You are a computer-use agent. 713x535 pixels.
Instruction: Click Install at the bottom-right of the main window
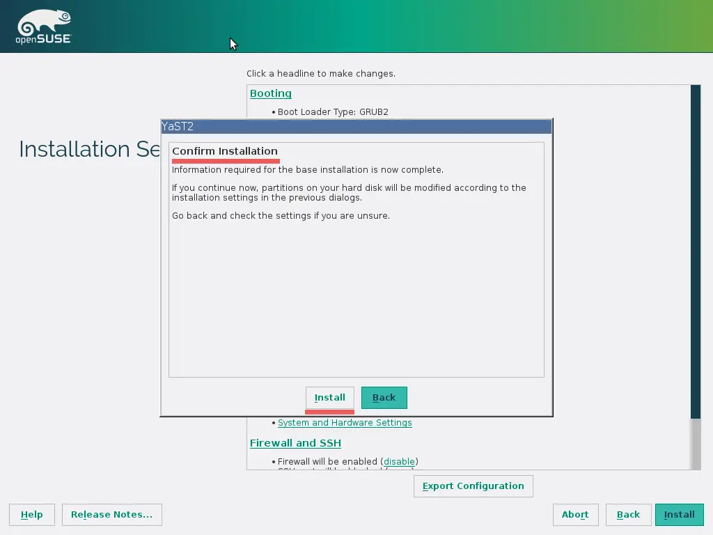(x=680, y=515)
